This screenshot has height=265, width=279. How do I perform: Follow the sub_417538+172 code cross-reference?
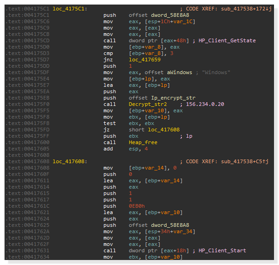(245, 9)
